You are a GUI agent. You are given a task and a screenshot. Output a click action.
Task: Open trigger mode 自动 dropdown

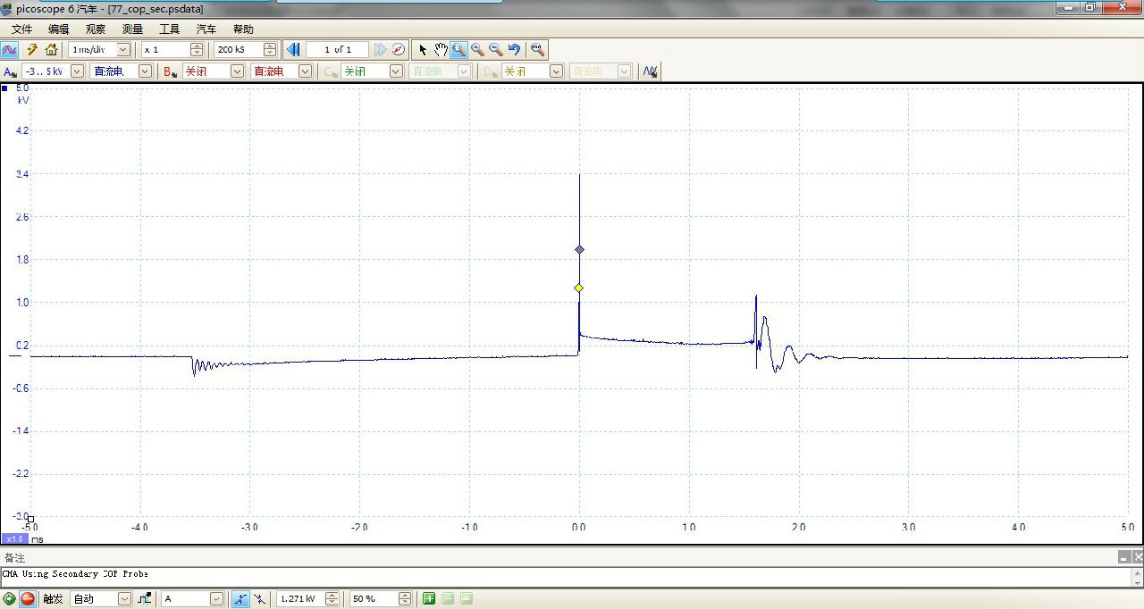pos(125,598)
